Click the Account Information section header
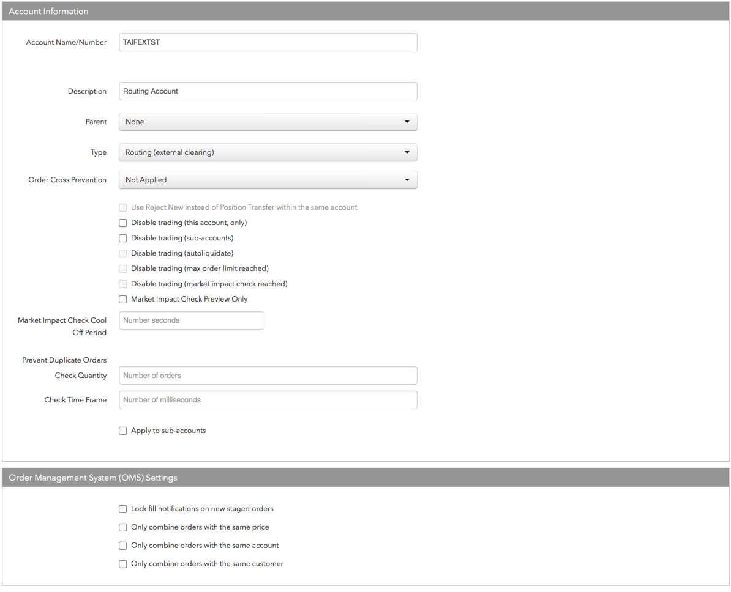The image size is (731, 592). [365, 11]
